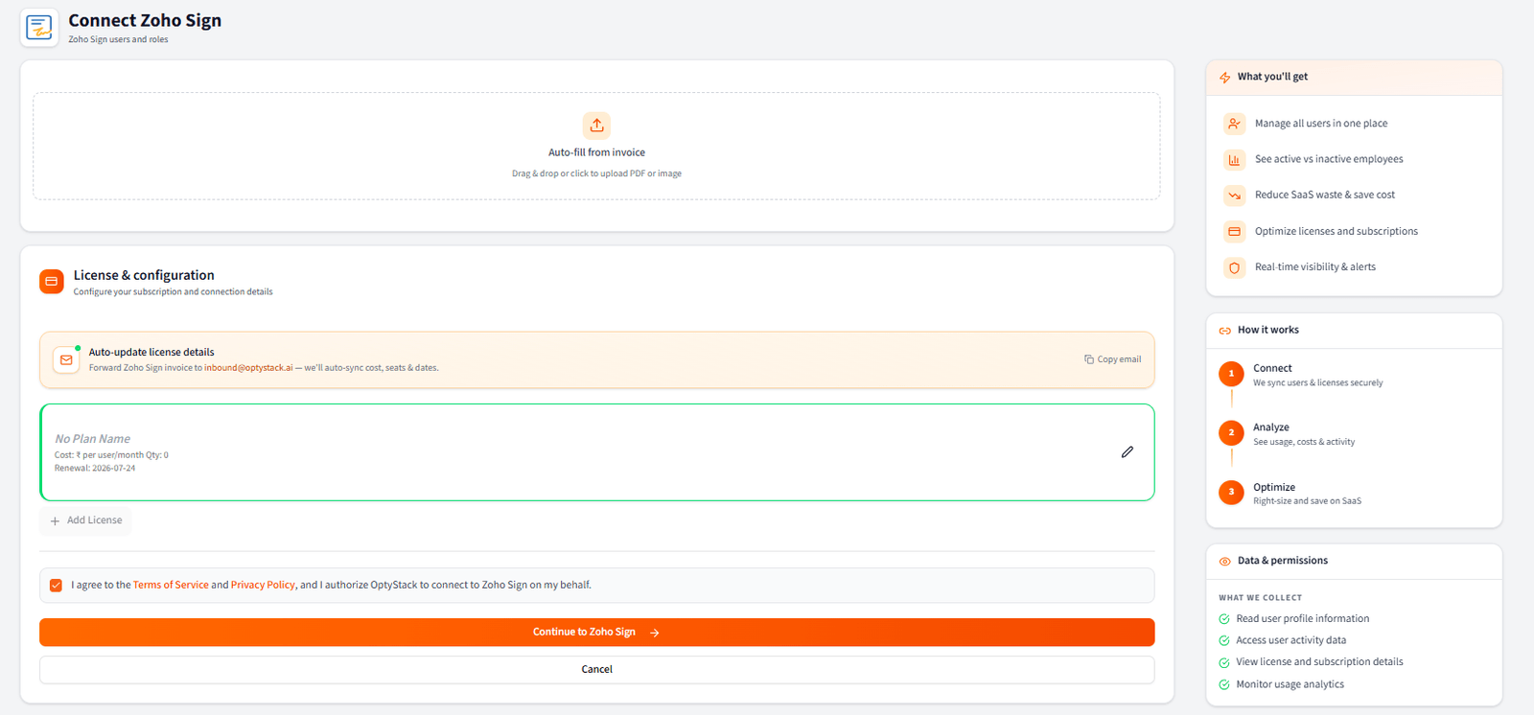This screenshot has width=1534, height=715.
Task: Click the See usage, costs & activity text
Action: click(1304, 442)
